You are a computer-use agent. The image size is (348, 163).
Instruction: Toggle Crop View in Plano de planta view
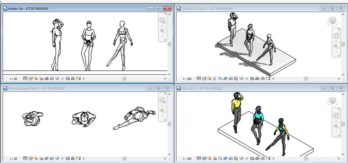47,158
